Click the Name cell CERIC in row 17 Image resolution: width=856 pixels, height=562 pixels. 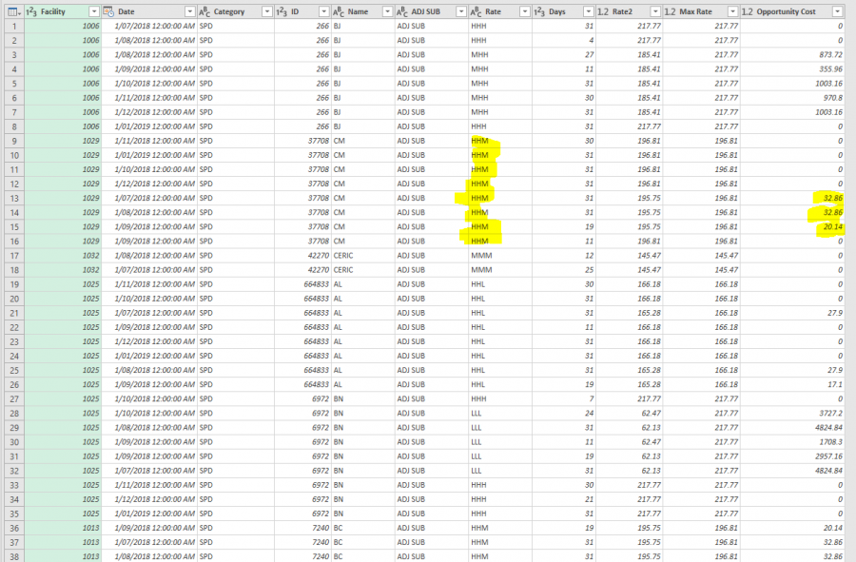click(x=363, y=256)
